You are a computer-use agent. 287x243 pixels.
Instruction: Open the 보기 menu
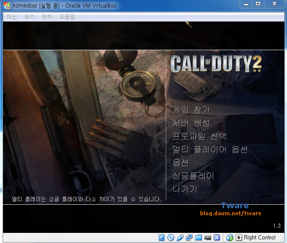[x=29, y=17]
